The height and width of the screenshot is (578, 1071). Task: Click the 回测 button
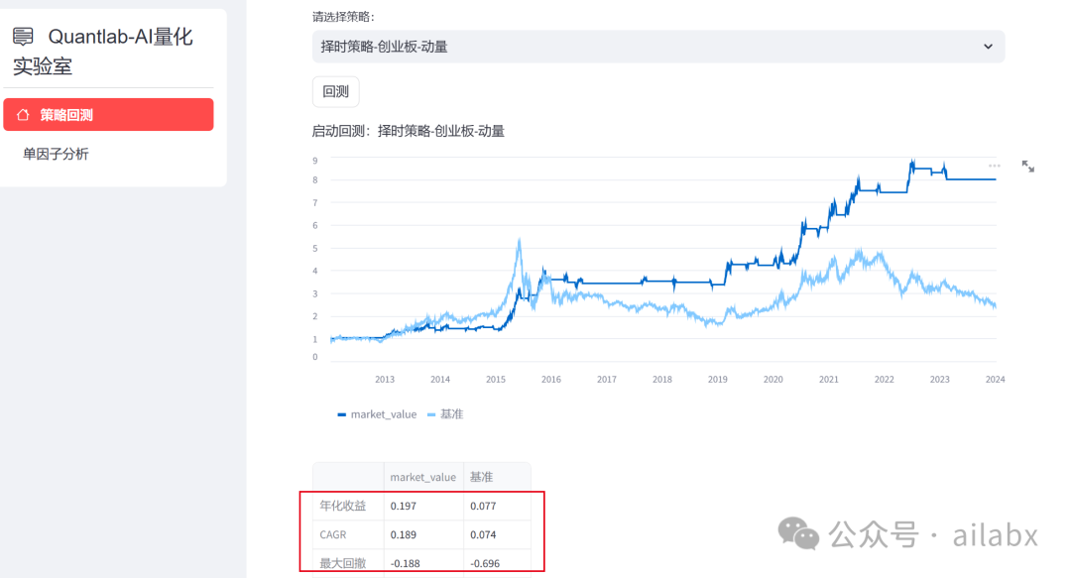click(x=335, y=91)
